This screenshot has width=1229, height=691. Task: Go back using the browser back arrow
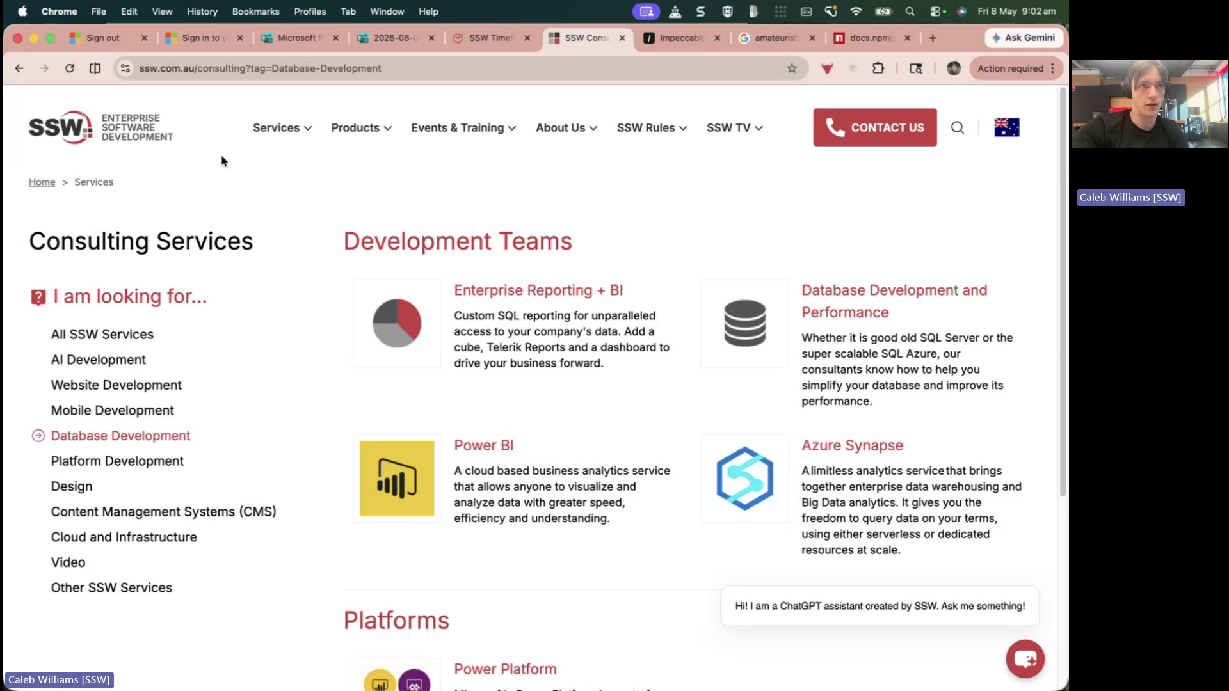point(19,68)
